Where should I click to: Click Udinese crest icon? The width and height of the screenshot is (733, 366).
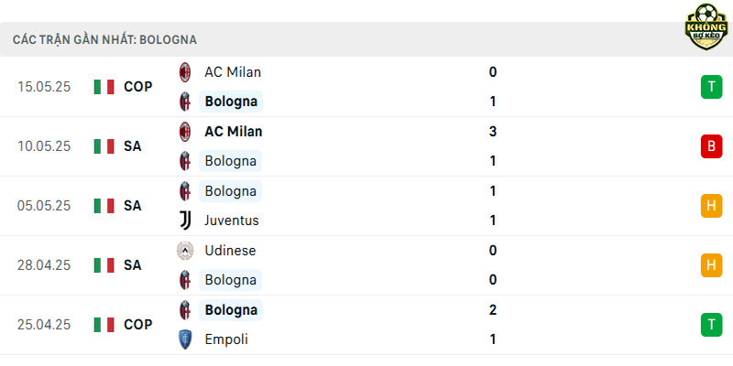tap(185, 251)
